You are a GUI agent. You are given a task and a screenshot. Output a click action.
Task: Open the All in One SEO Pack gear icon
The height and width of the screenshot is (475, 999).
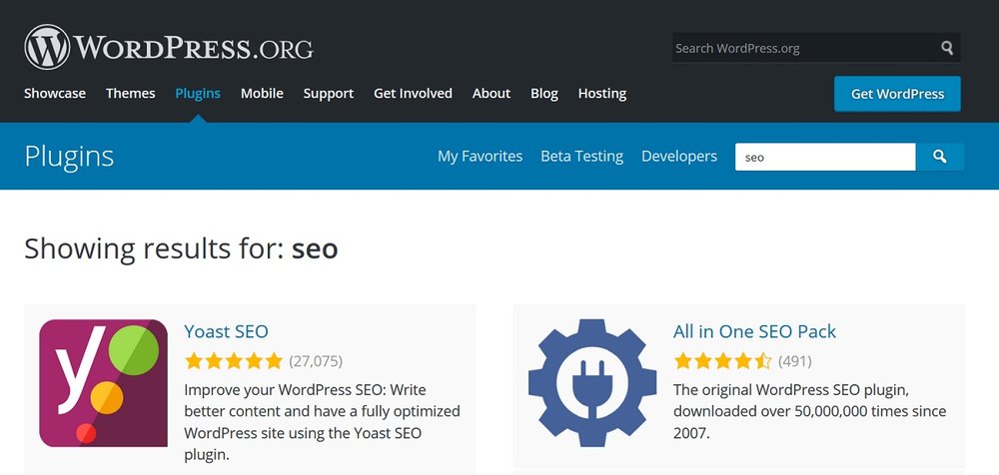click(x=592, y=382)
